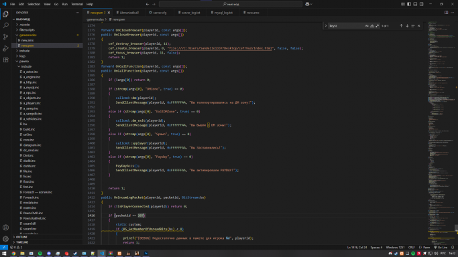Expand the logs folder

(23, 56)
